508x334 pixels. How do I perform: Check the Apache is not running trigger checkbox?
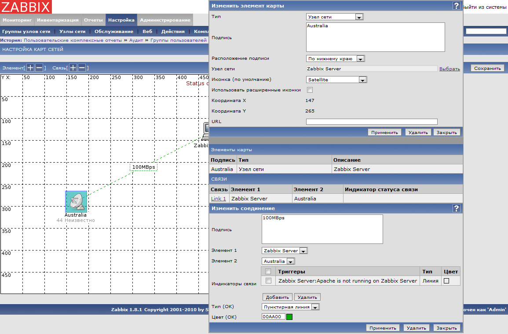(268, 280)
